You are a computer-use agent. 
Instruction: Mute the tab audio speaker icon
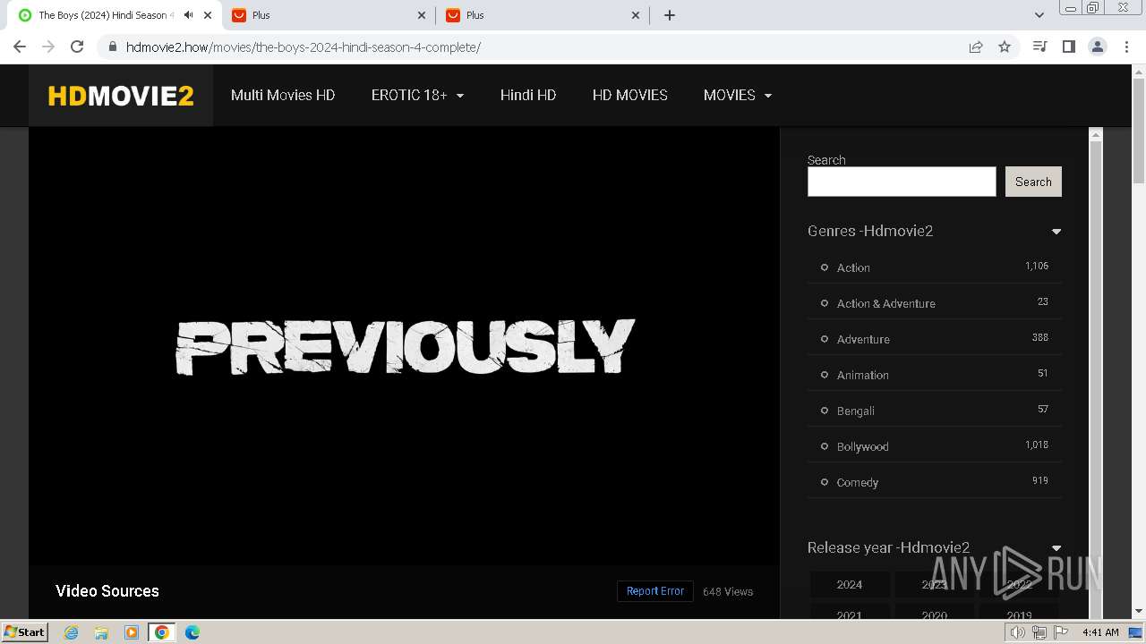point(188,15)
